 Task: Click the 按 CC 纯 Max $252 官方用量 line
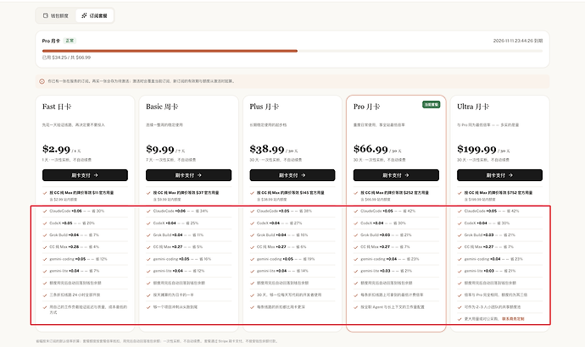pos(394,193)
